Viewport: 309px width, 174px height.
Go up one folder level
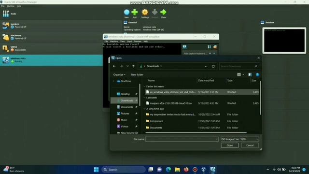[133, 66]
